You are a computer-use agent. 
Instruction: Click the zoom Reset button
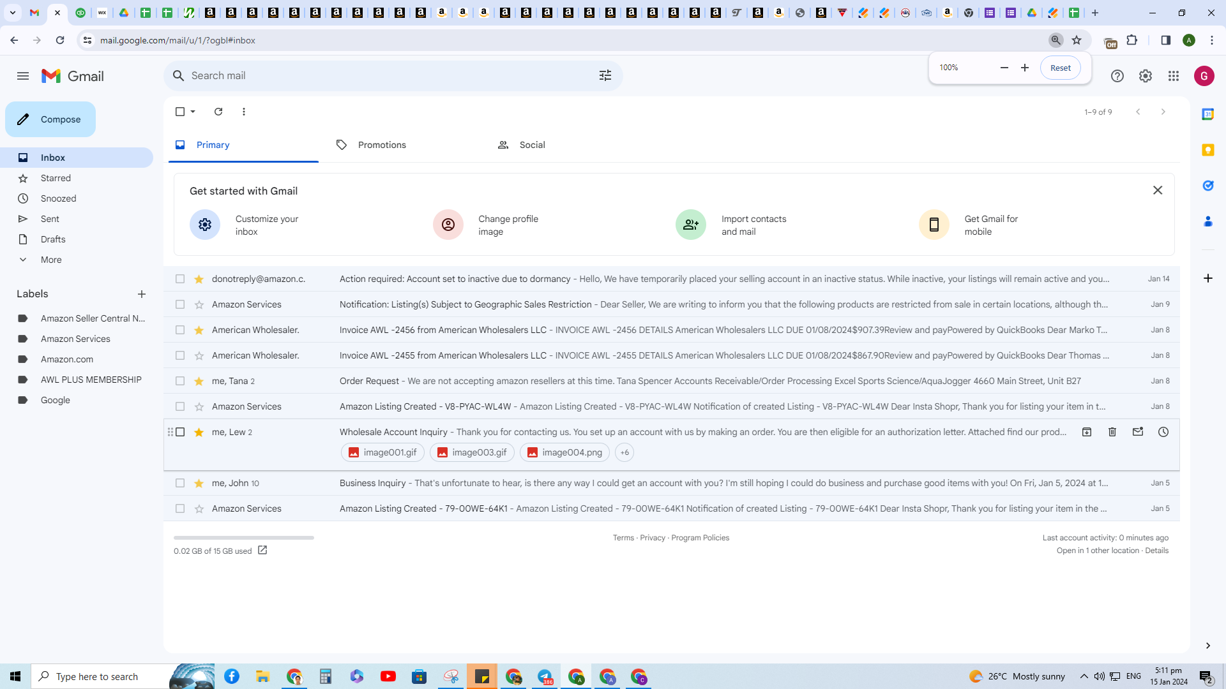pyautogui.click(x=1061, y=68)
